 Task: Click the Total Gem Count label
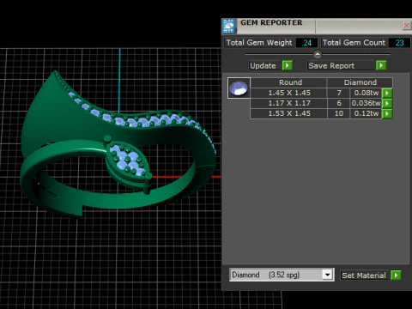pyautogui.click(x=354, y=43)
